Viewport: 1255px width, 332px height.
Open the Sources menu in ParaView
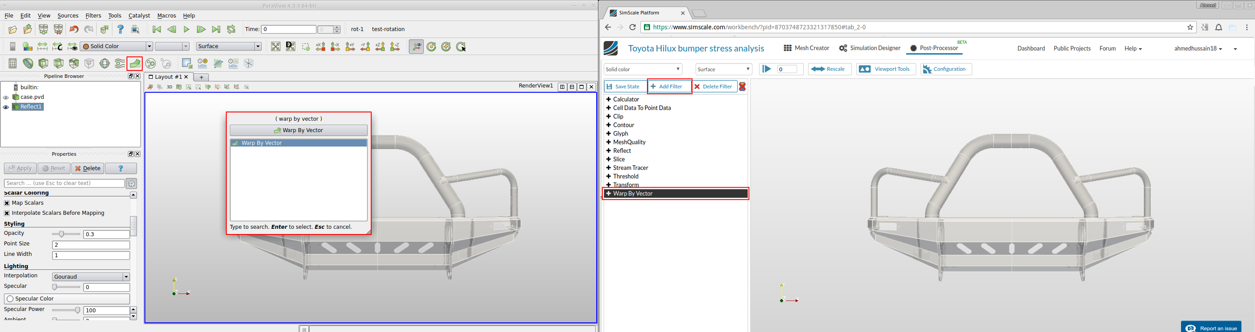coord(68,16)
